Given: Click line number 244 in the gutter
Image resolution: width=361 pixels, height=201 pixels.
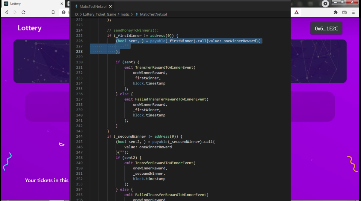Looking at the screenshot, I should tap(79, 136).
